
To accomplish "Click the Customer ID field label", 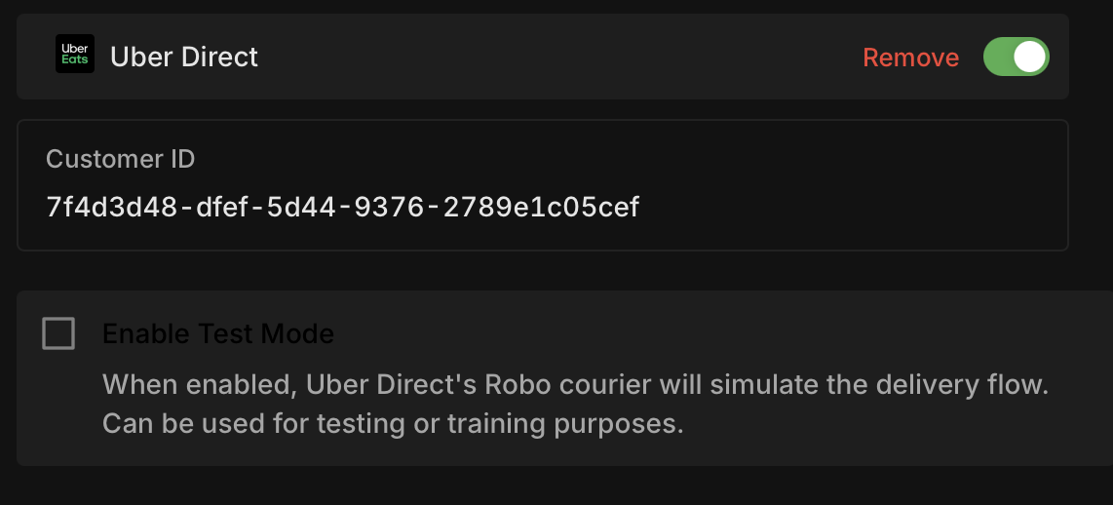I will coord(121,159).
